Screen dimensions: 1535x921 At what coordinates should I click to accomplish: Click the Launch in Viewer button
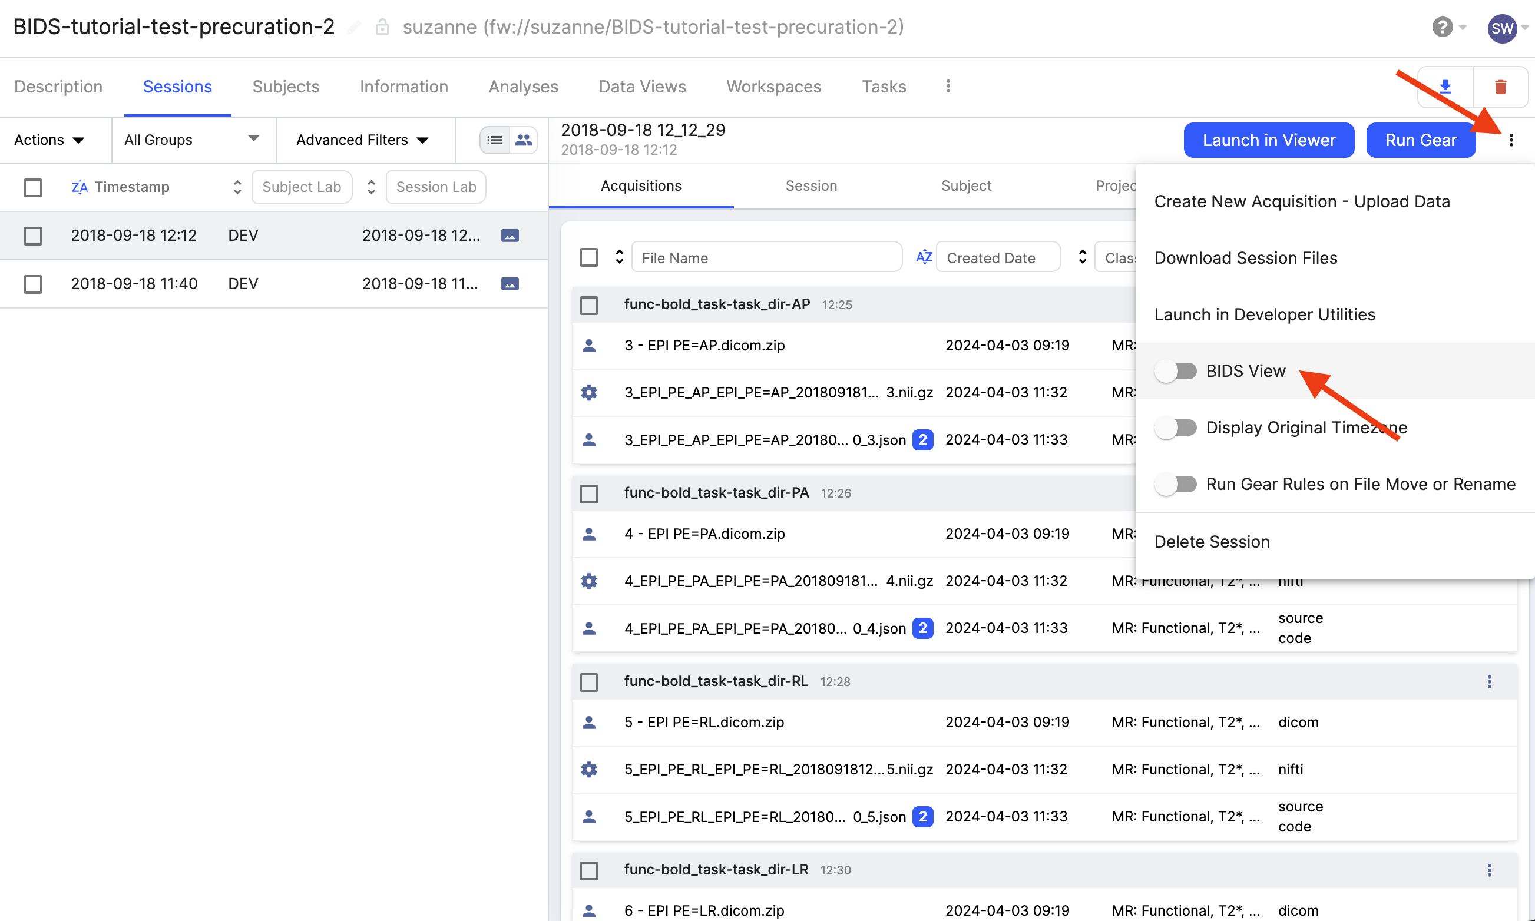1269,140
